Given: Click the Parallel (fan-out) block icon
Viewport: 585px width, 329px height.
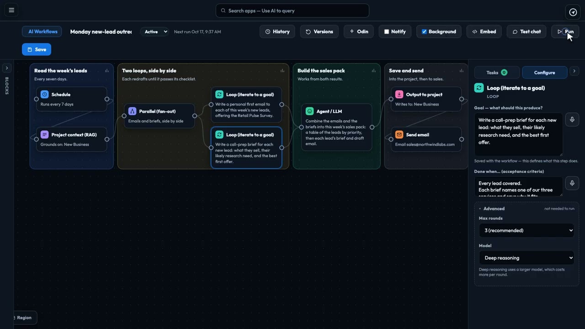Looking at the screenshot, I should pos(132,111).
